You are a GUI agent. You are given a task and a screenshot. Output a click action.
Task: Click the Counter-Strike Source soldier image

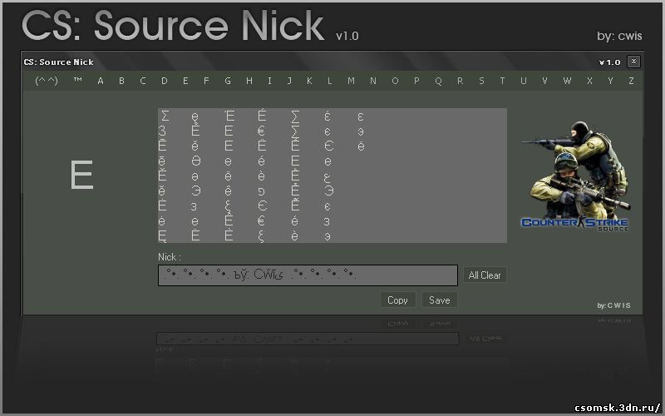click(x=574, y=176)
